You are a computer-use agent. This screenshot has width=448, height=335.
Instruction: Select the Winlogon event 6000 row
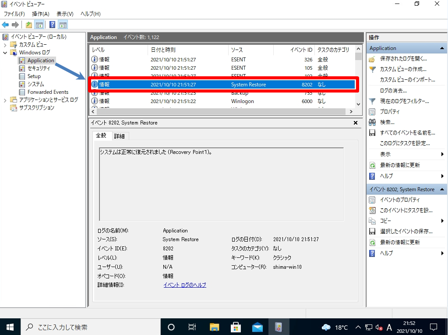click(222, 101)
